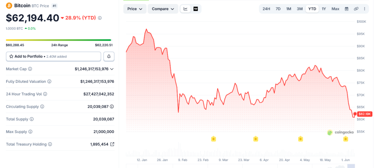The width and height of the screenshot is (374, 168).
Task: Select the 1M time range
Action: 289,9
